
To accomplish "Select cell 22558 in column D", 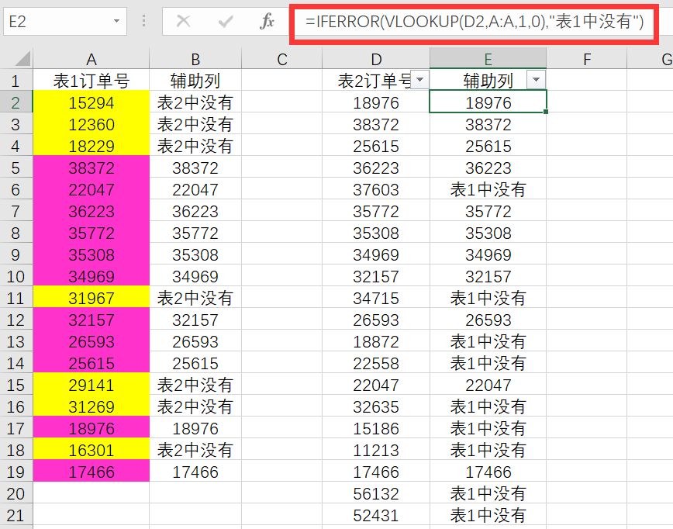I will click(376, 363).
